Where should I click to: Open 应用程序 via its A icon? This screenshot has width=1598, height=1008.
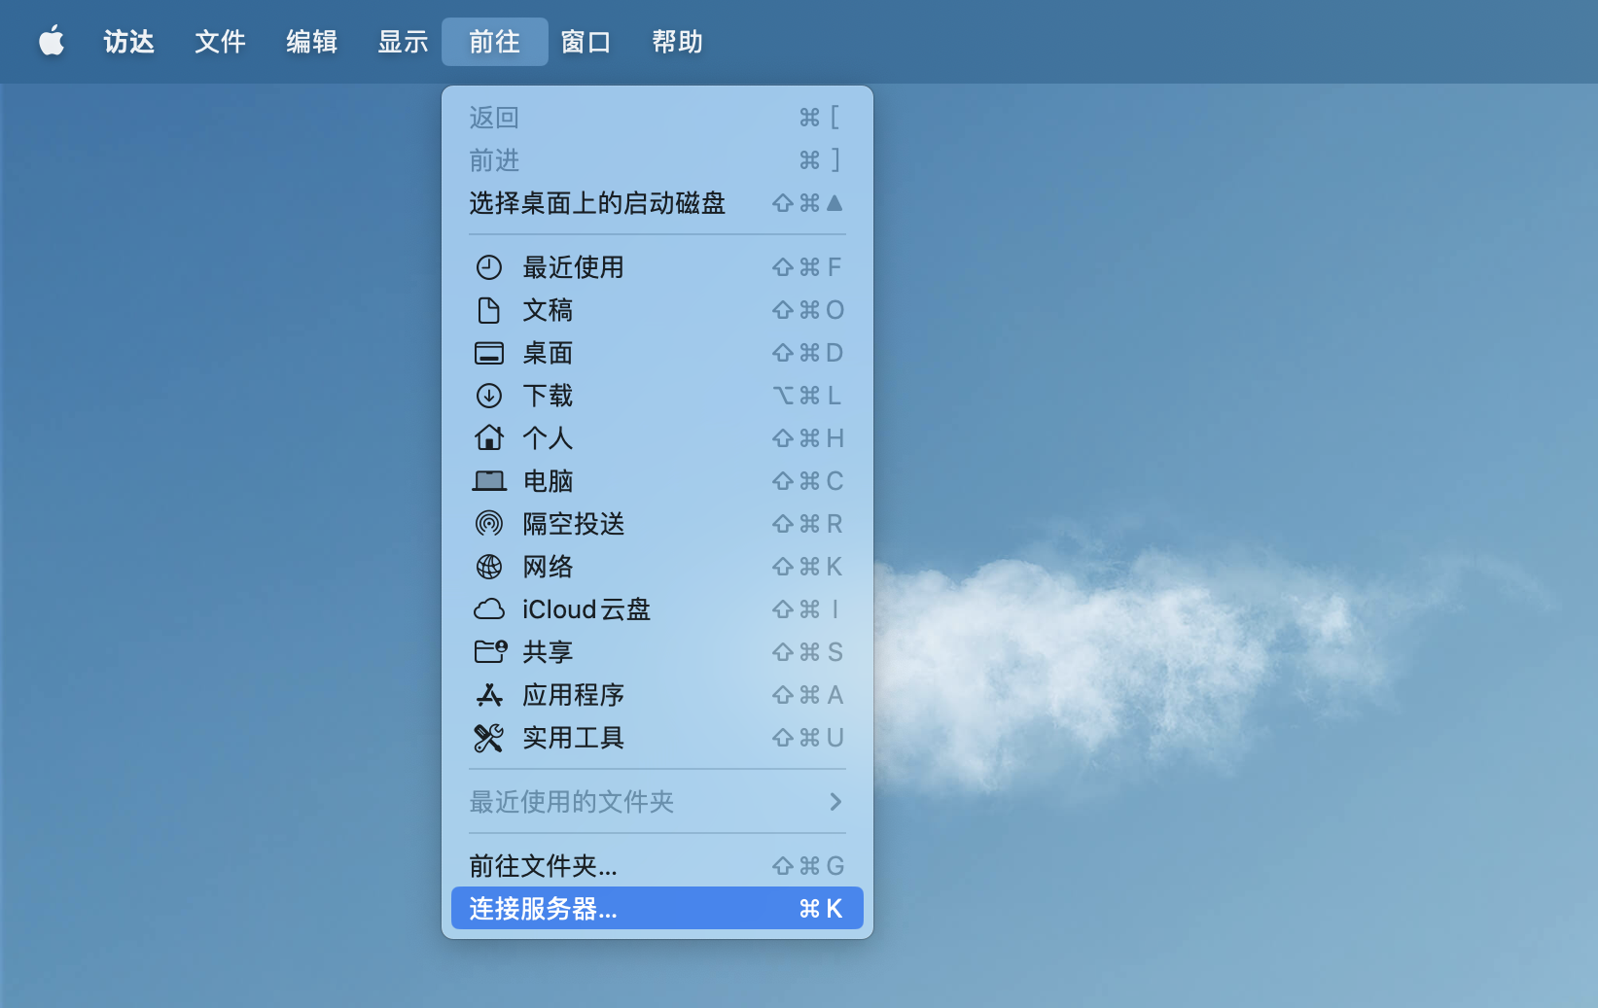489,695
